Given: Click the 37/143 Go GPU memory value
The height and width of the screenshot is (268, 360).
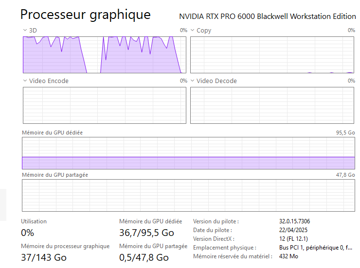Looking at the screenshot, I should click(44, 257).
